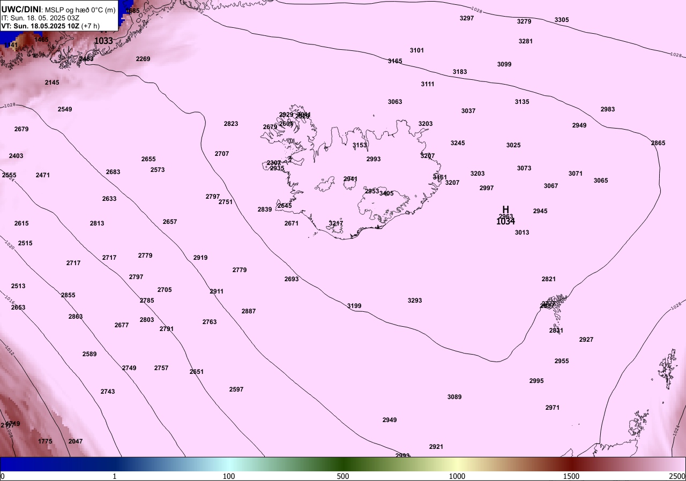The width and height of the screenshot is (686, 481).
Task: Click the 3089 height value
Action: [454, 397]
